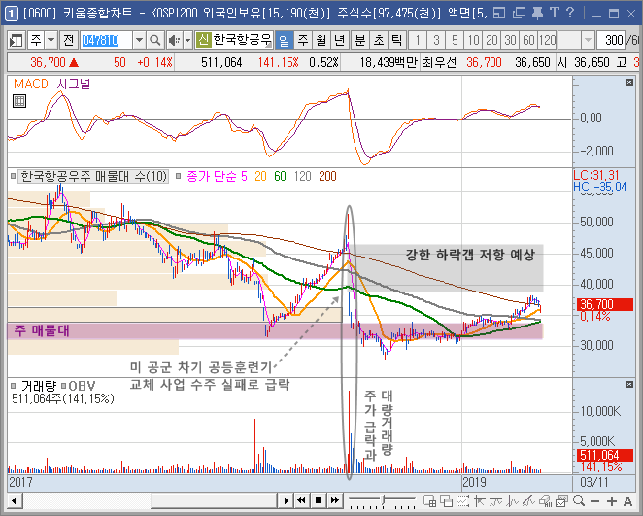Select the 년 yearly period toggle
The image size is (643, 516).
[x=340, y=40]
